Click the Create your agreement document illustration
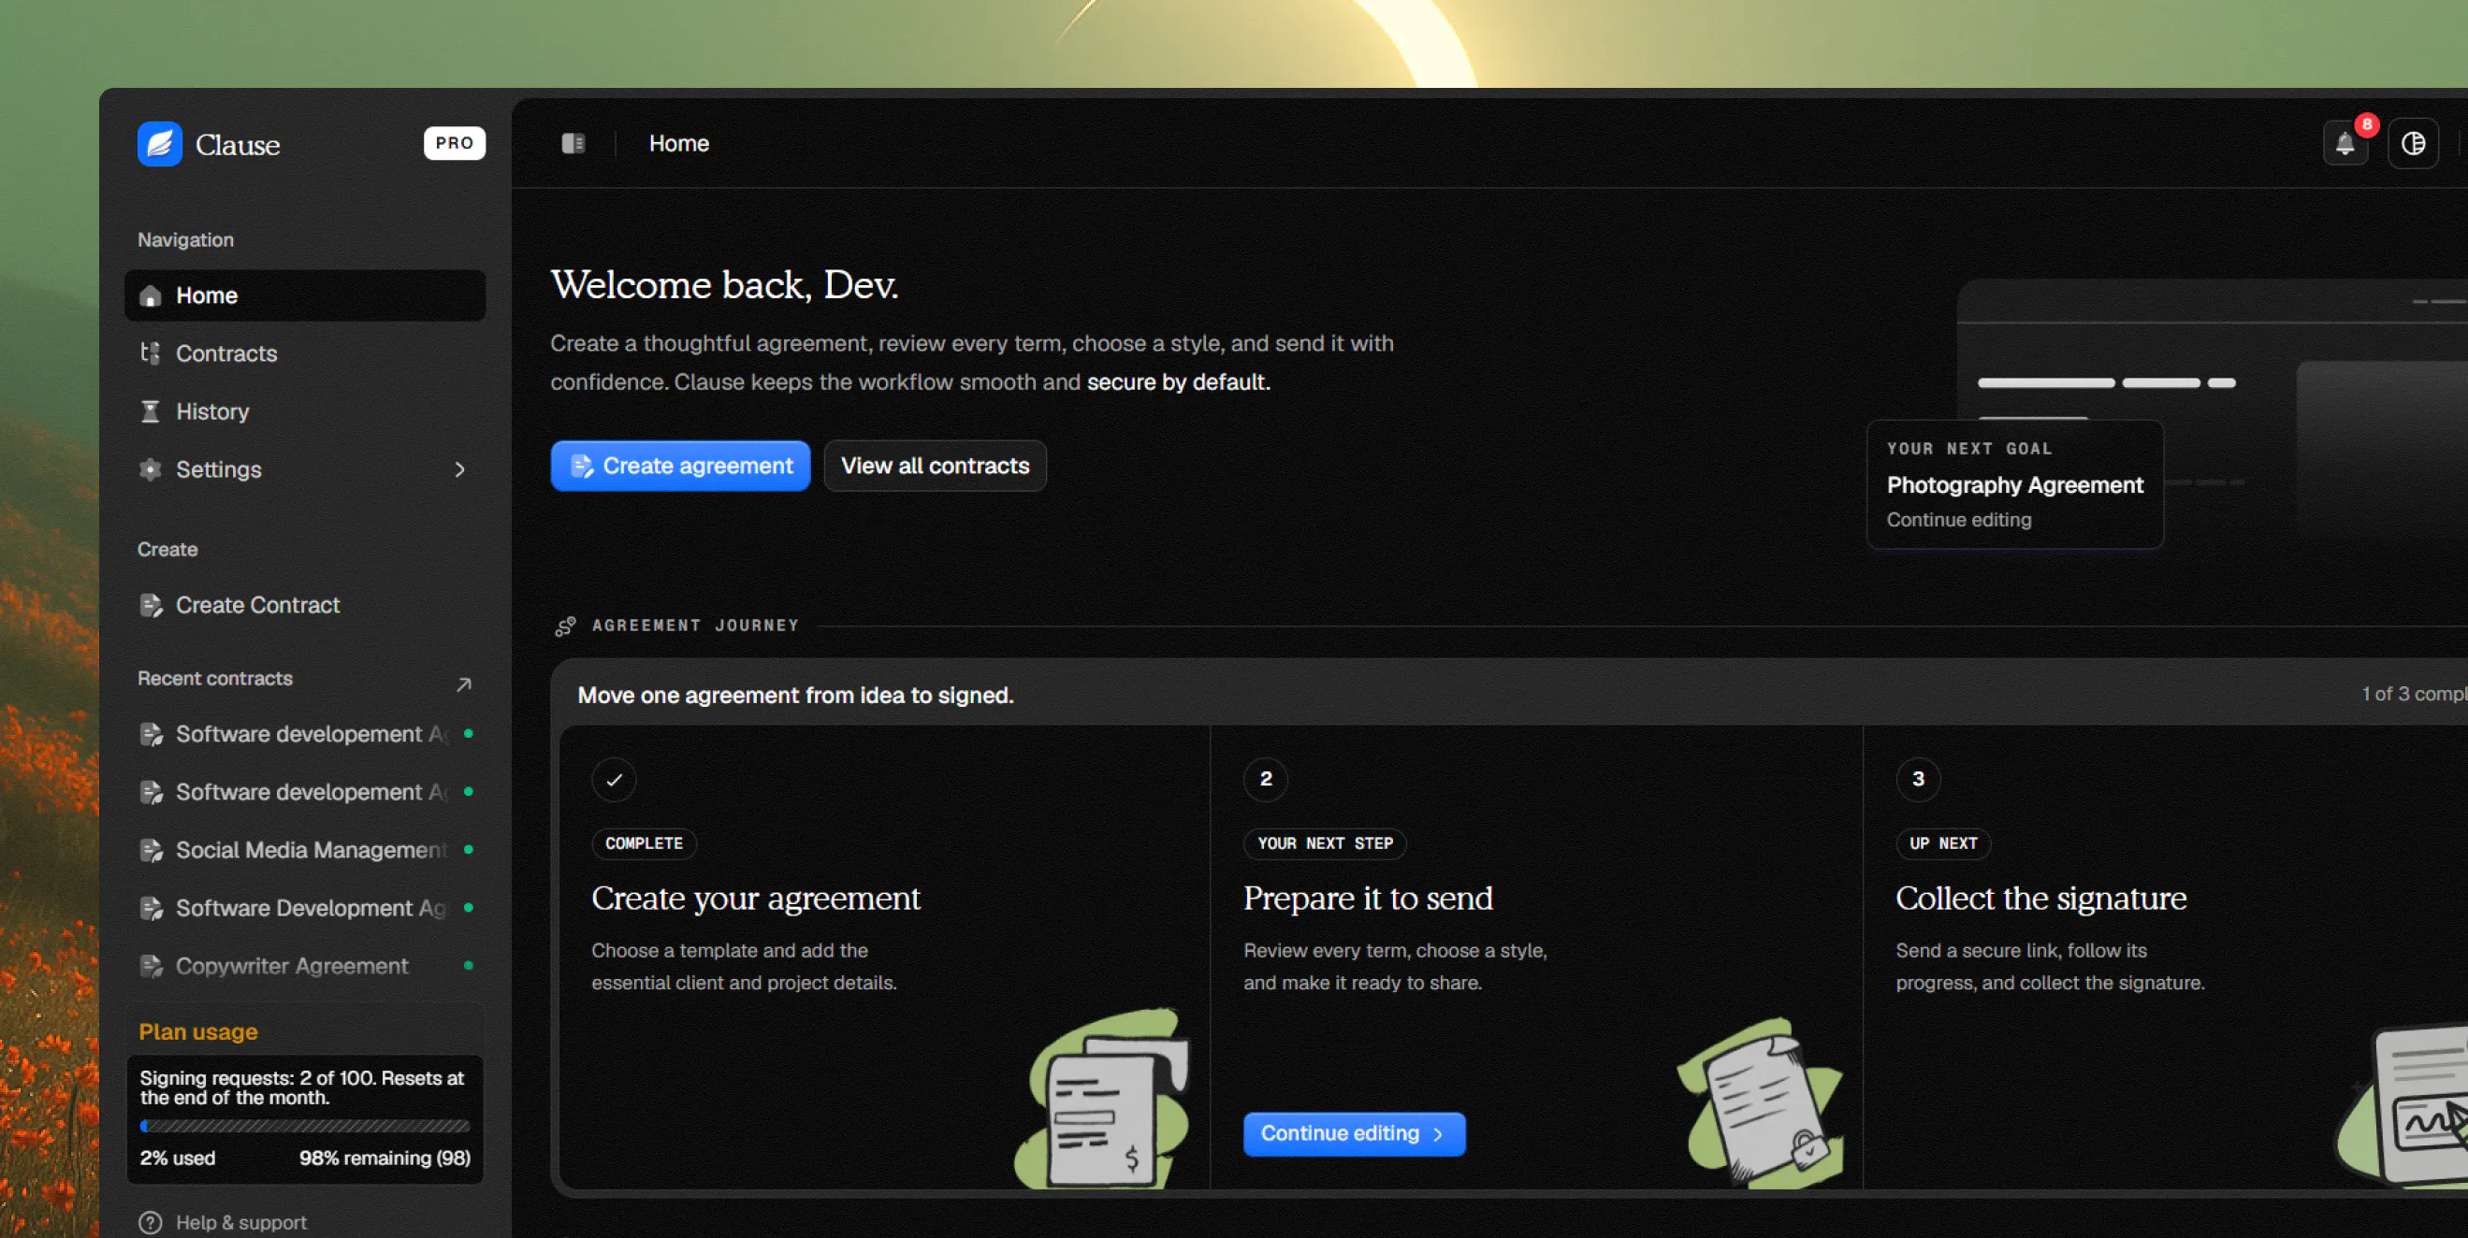This screenshot has height=1238, width=2468. click(1104, 1100)
